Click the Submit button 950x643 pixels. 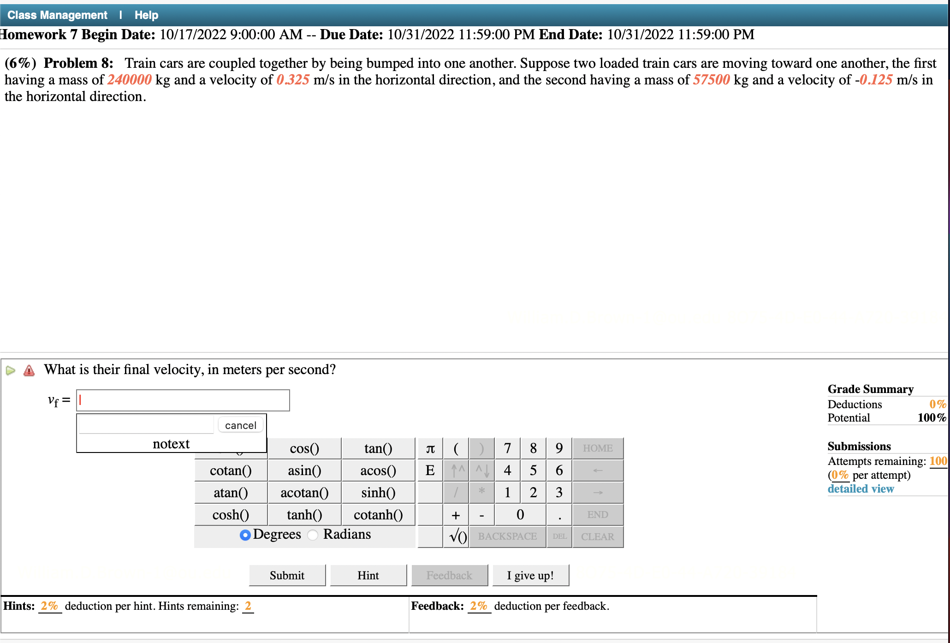click(287, 575)
